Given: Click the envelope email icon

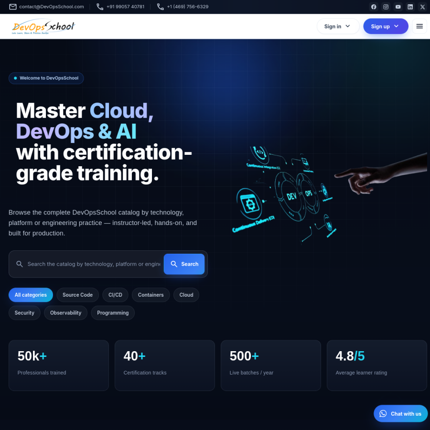Looking at the screenshot, I should (x=13, y=7).
